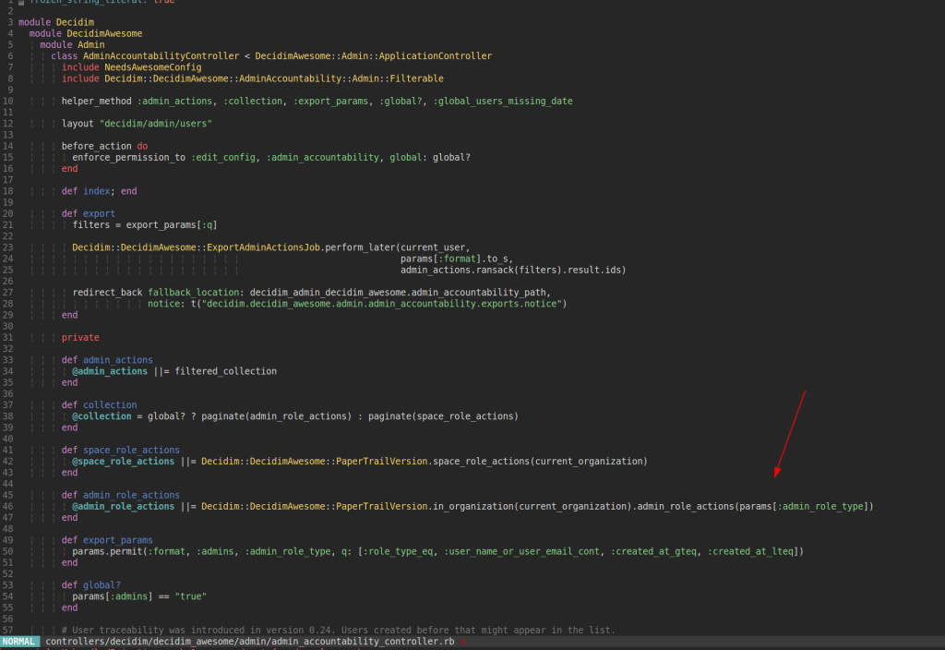Click paginate(space_role_actions) on line 38
The image size is (945, 650).
(x=444, y=416)
